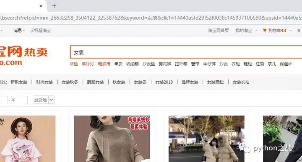Choose related search 秋女装
Screen dimensions: 302x162
coord(119,82)
